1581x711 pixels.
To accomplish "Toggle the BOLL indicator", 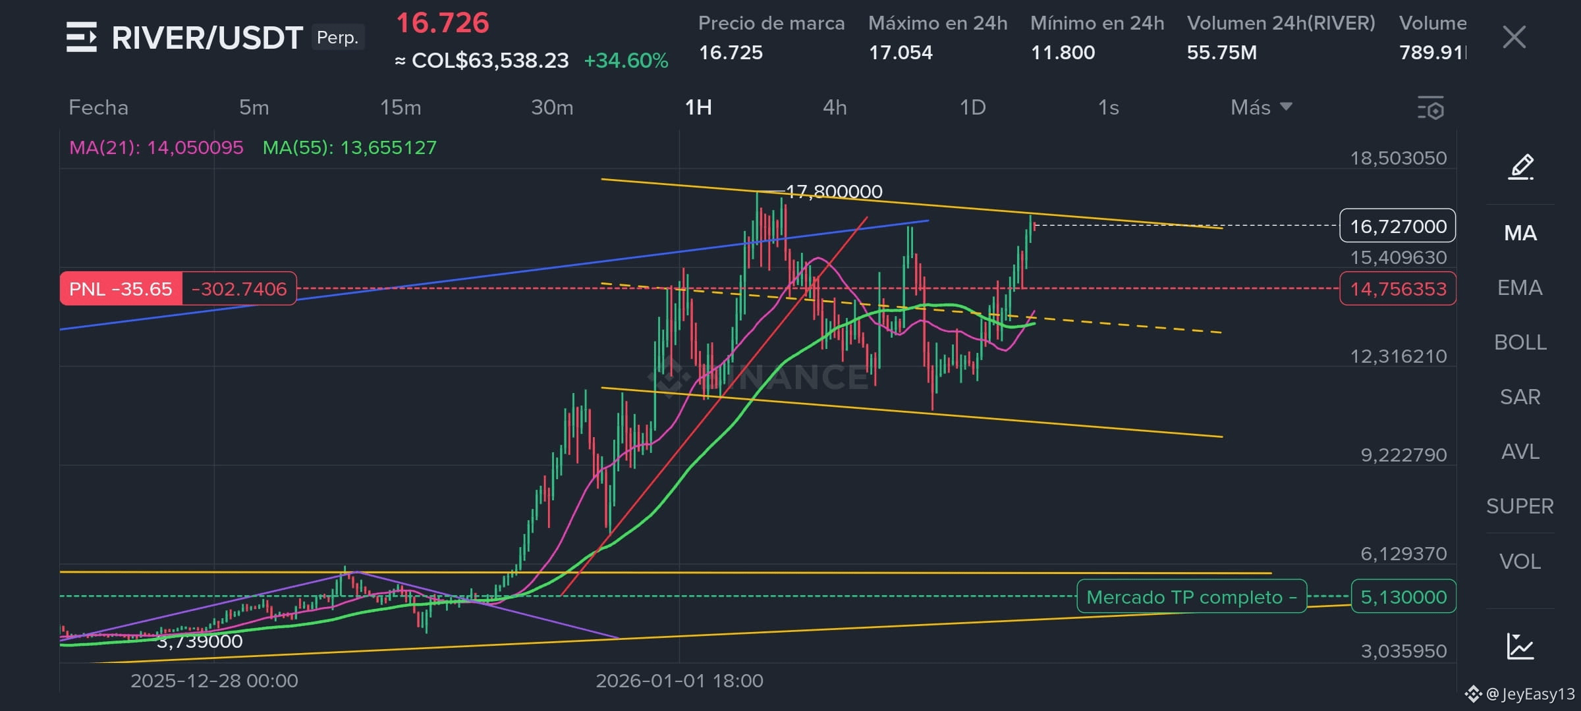I will point(1520,342).
